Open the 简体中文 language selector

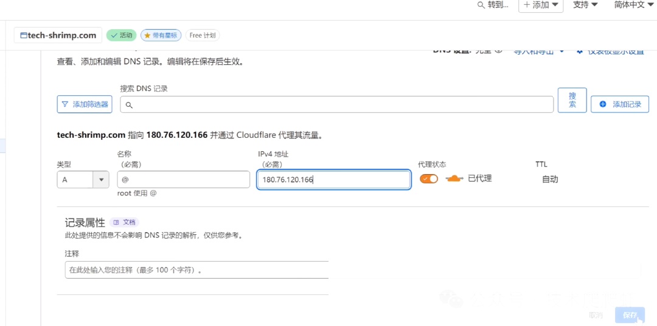pos(634,5)
